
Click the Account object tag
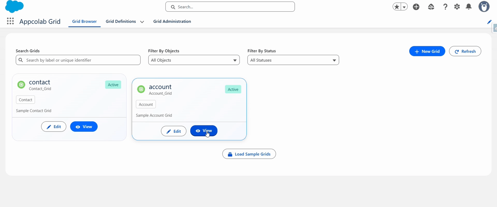point(146,104)
